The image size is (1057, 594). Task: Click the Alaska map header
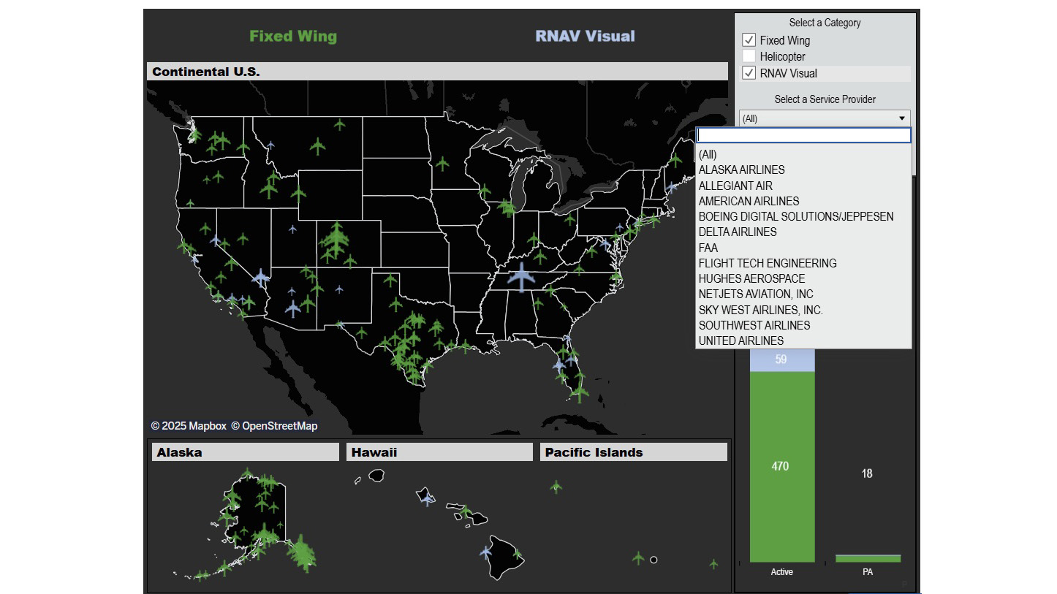click(x=245, y=452)
